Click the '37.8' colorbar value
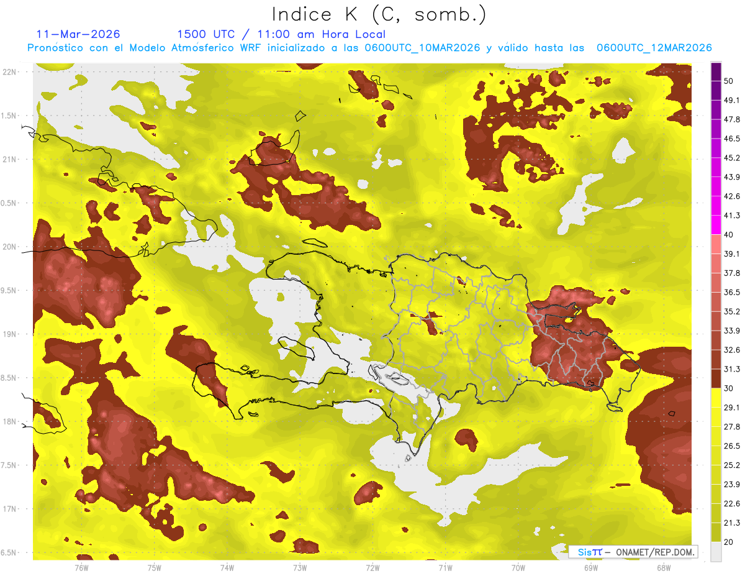 pos(732,273)
